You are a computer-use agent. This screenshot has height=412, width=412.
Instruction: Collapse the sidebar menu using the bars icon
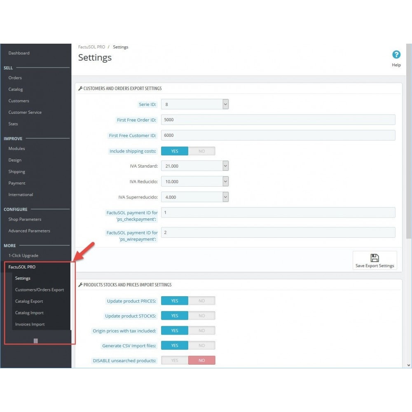coord(36,341)
